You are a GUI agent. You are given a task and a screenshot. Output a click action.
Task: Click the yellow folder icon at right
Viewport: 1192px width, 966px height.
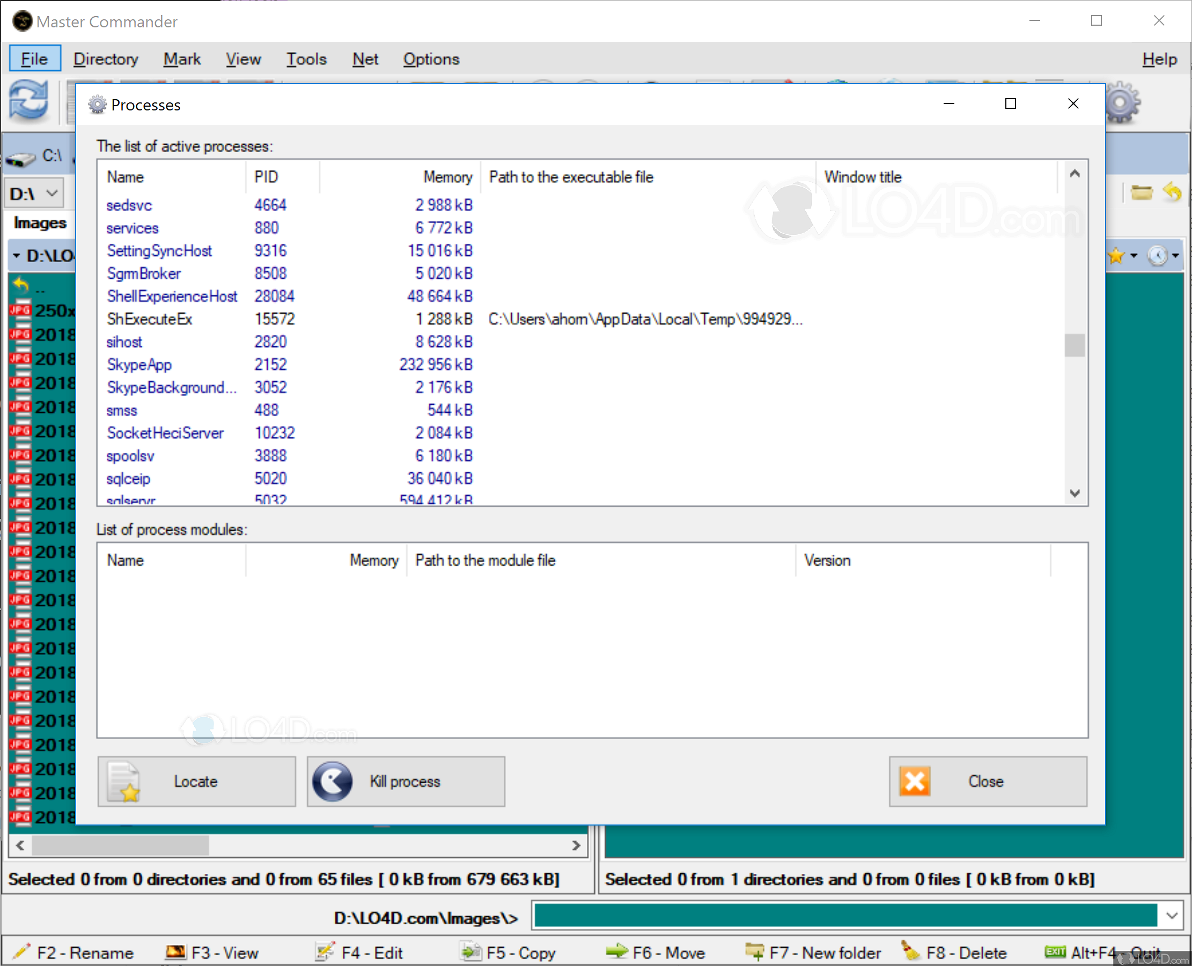point(1141,192)
